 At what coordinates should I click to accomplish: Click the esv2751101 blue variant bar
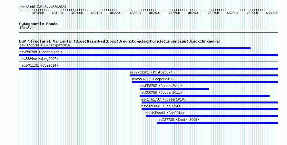click(204, 75)
